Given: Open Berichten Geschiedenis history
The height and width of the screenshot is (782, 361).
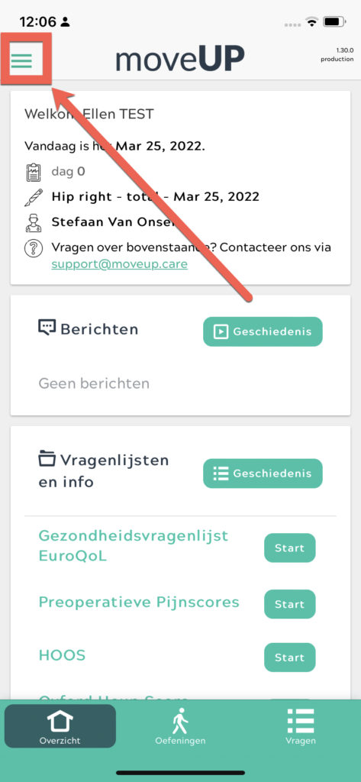Looking at the screenshot, I should 263,331.
